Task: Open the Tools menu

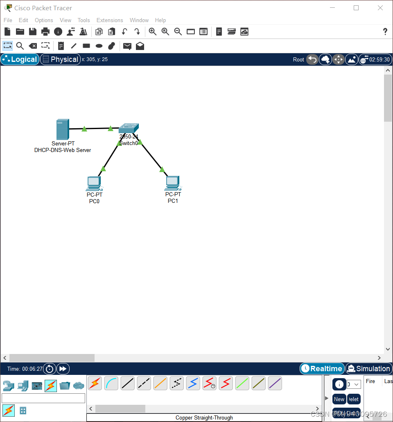Action: click(x=84, y=20)
